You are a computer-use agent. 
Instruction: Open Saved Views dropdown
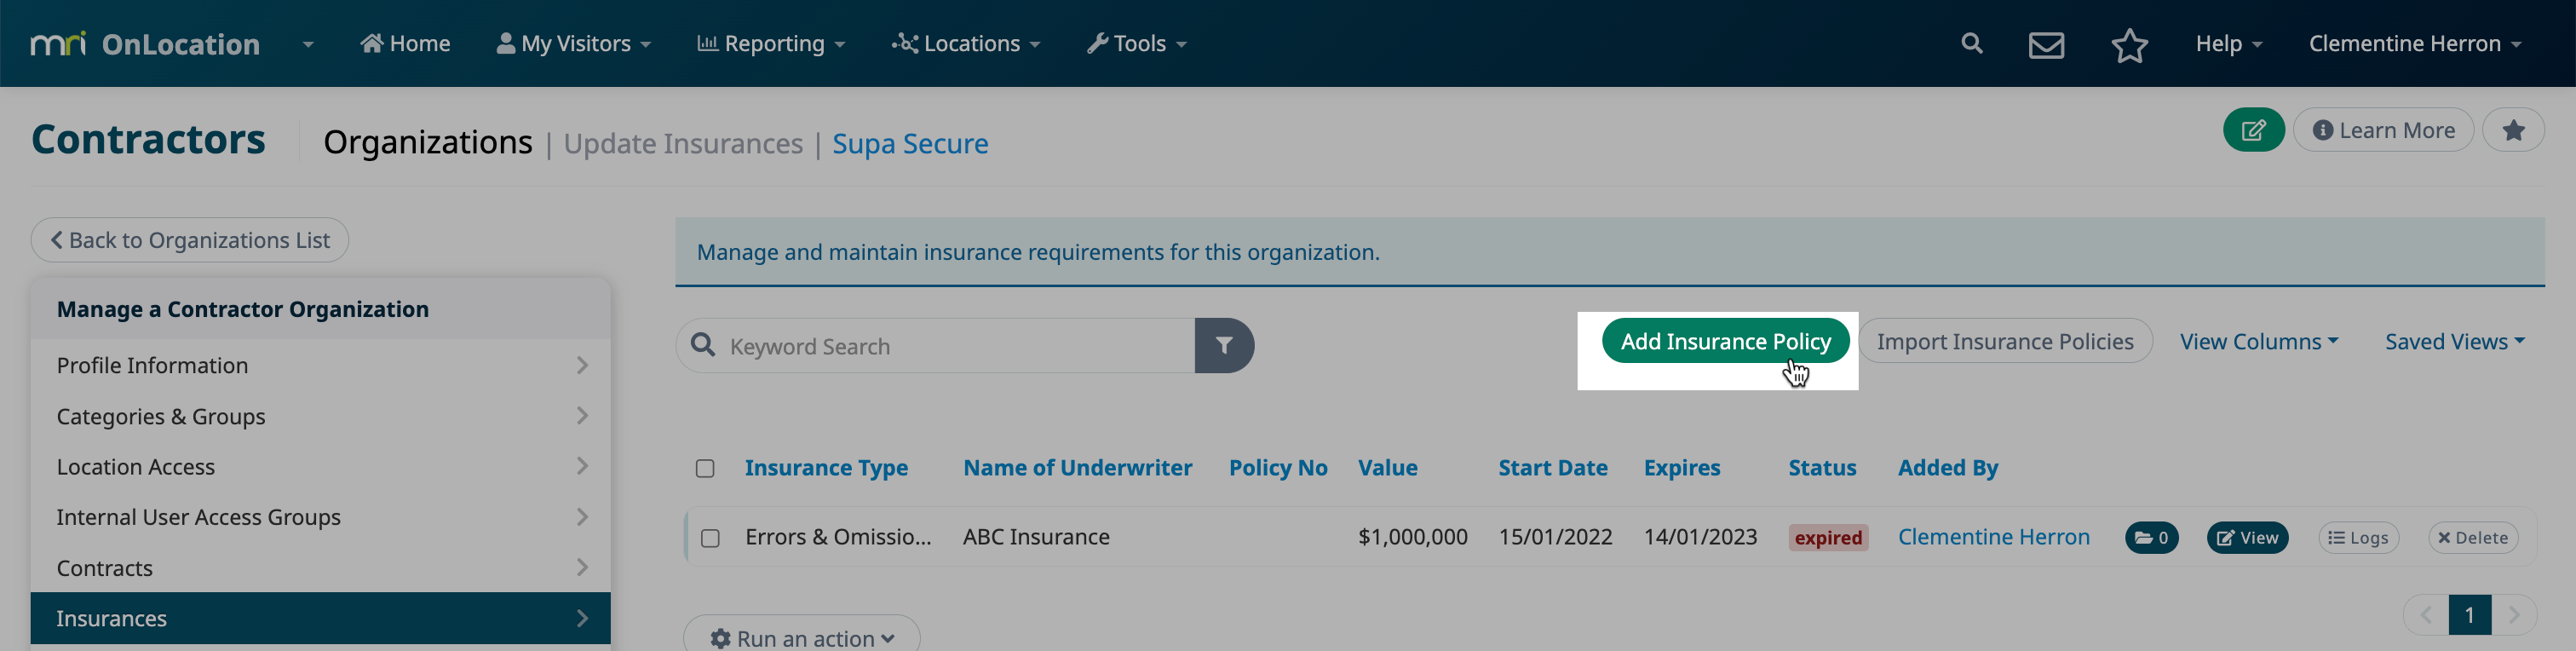[2455, 342]
